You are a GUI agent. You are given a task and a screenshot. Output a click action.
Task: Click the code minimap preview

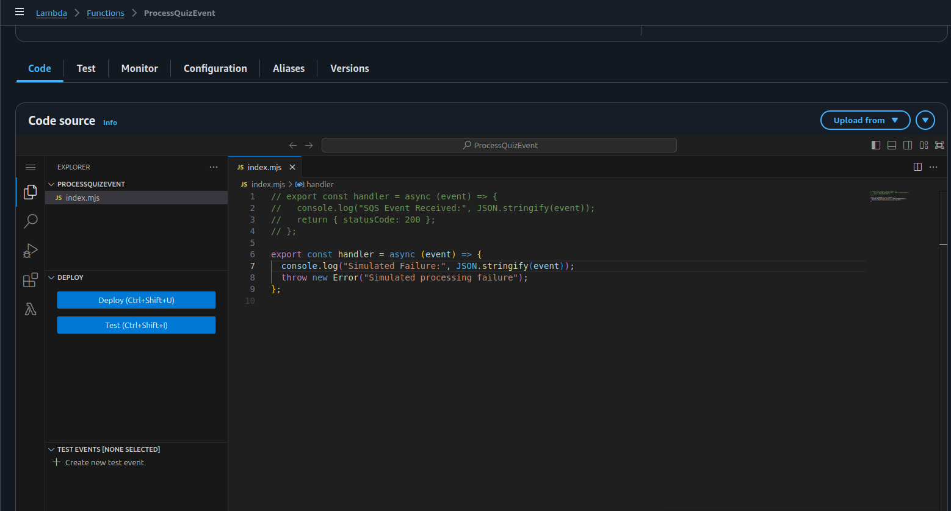coord(889,196)
